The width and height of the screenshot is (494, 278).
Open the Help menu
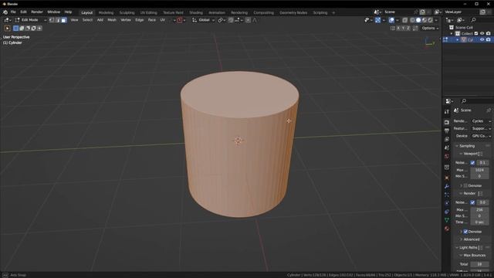[68, 12]
